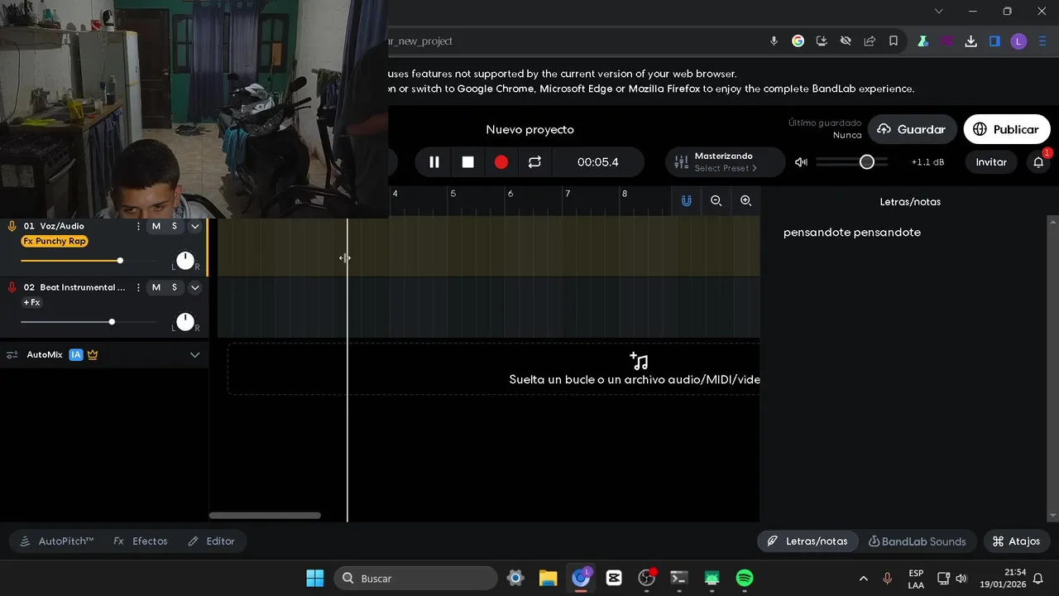The height and width of the screenshot is (596, 1059).
Task: Expand the Beat Instrumental track chevron
Action: [195, 287]
